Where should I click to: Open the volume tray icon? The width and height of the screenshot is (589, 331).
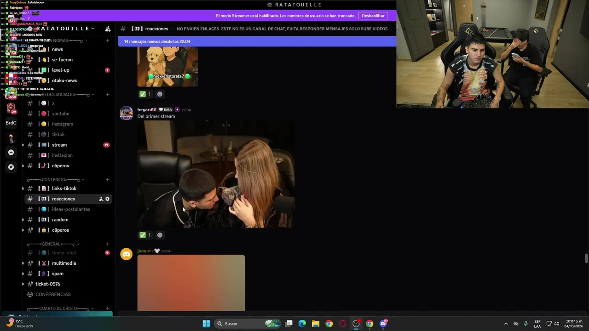557,324
